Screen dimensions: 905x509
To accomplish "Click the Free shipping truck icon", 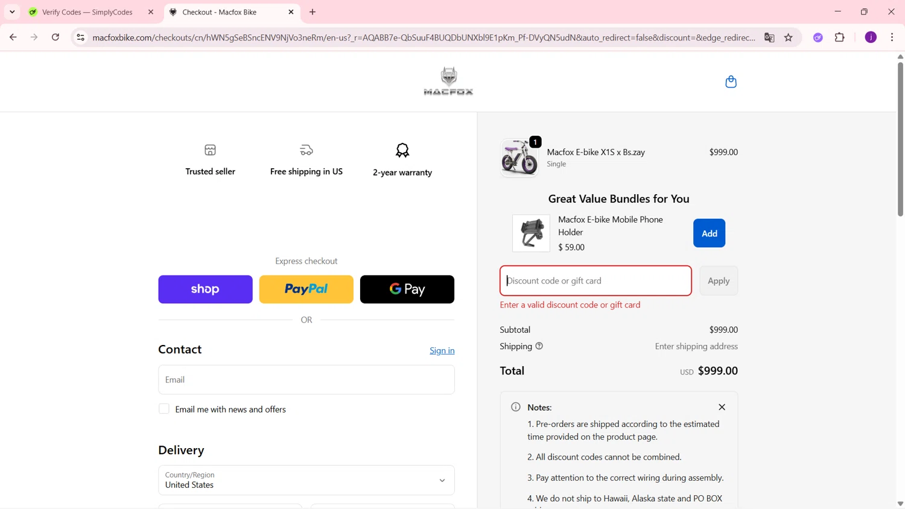I will (306, 150).
